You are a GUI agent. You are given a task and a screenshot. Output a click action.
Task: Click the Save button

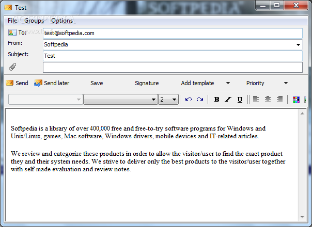click(97, 83)
